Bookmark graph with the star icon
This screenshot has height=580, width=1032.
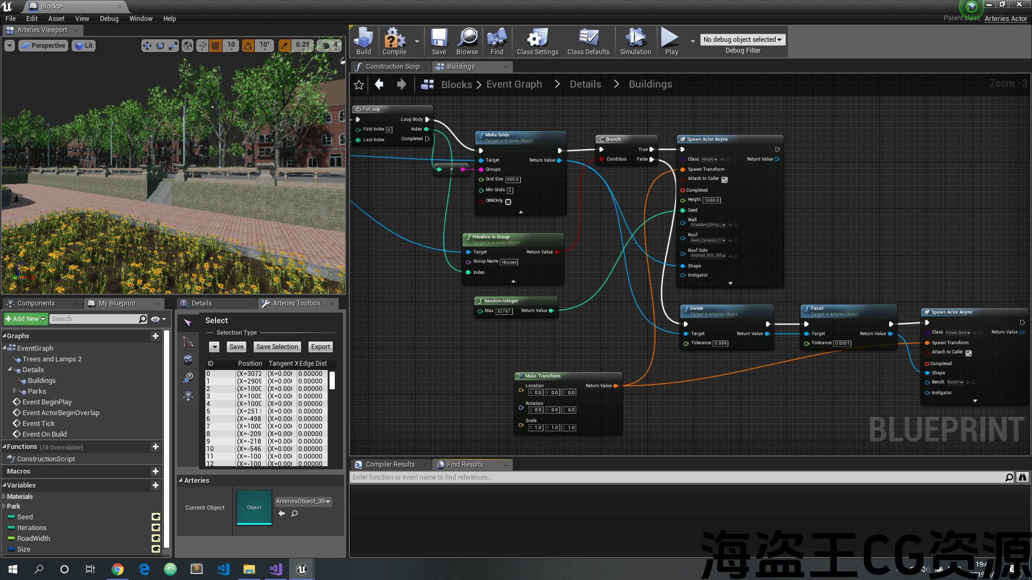tap(359, 85)
